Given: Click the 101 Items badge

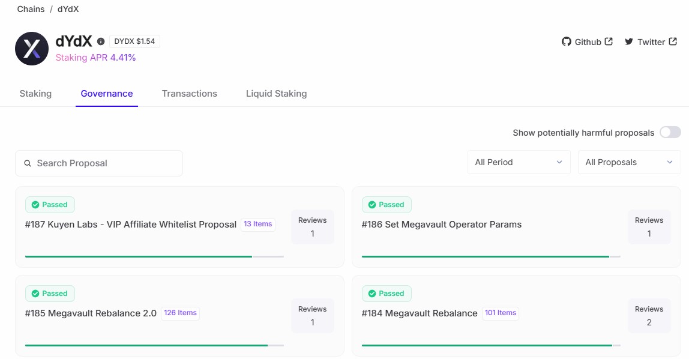Looking at the screenshot, I should pyautogui.click(x=501, y=313).
